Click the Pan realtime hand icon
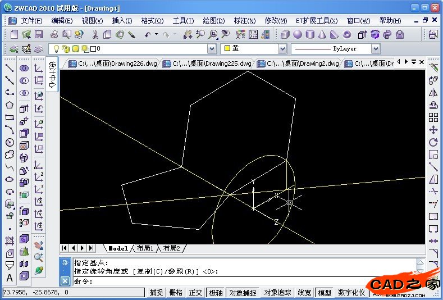 tap(188, 34)
